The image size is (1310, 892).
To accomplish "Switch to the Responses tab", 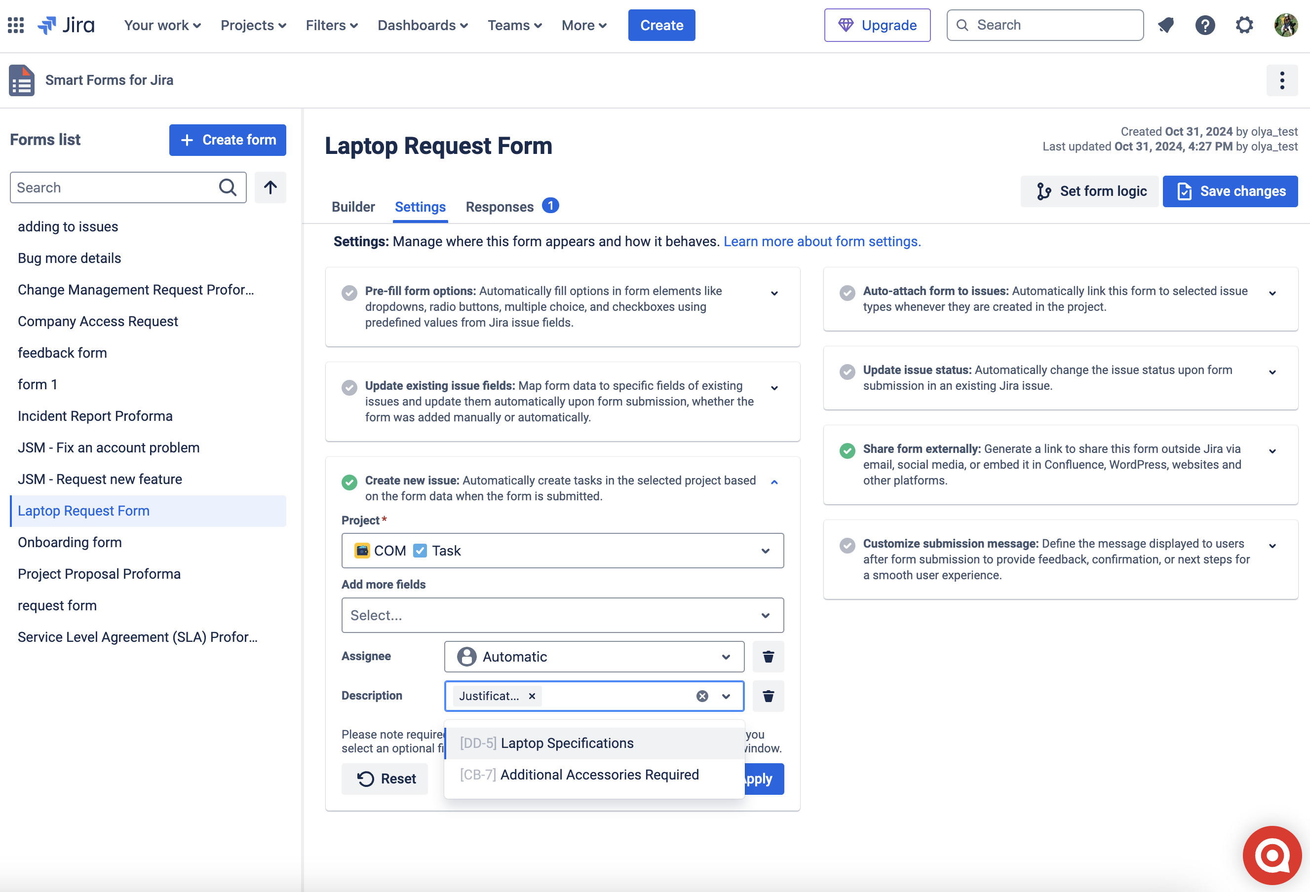I will (x=500, y=206).
